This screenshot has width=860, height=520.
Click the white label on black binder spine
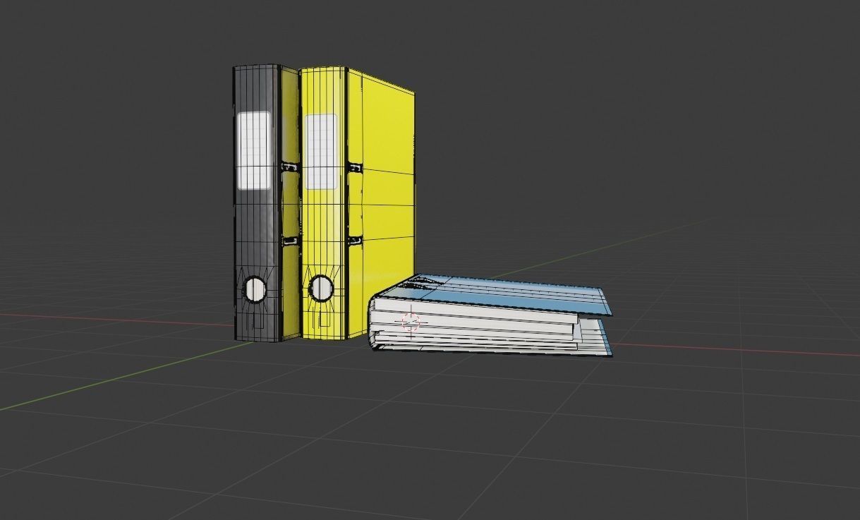tap(254, 150)
